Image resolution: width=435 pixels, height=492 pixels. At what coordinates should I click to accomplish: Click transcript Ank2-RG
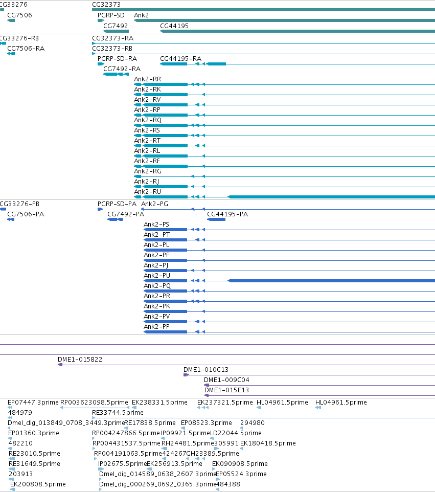point(148,171)
